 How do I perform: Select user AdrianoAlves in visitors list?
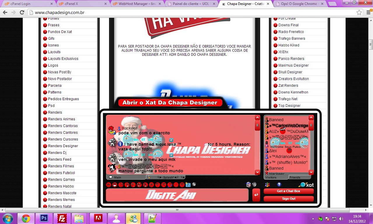287,157
